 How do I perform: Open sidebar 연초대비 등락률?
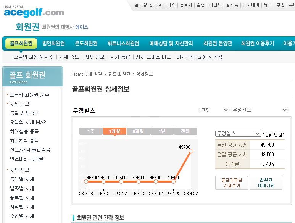(27, 159)
